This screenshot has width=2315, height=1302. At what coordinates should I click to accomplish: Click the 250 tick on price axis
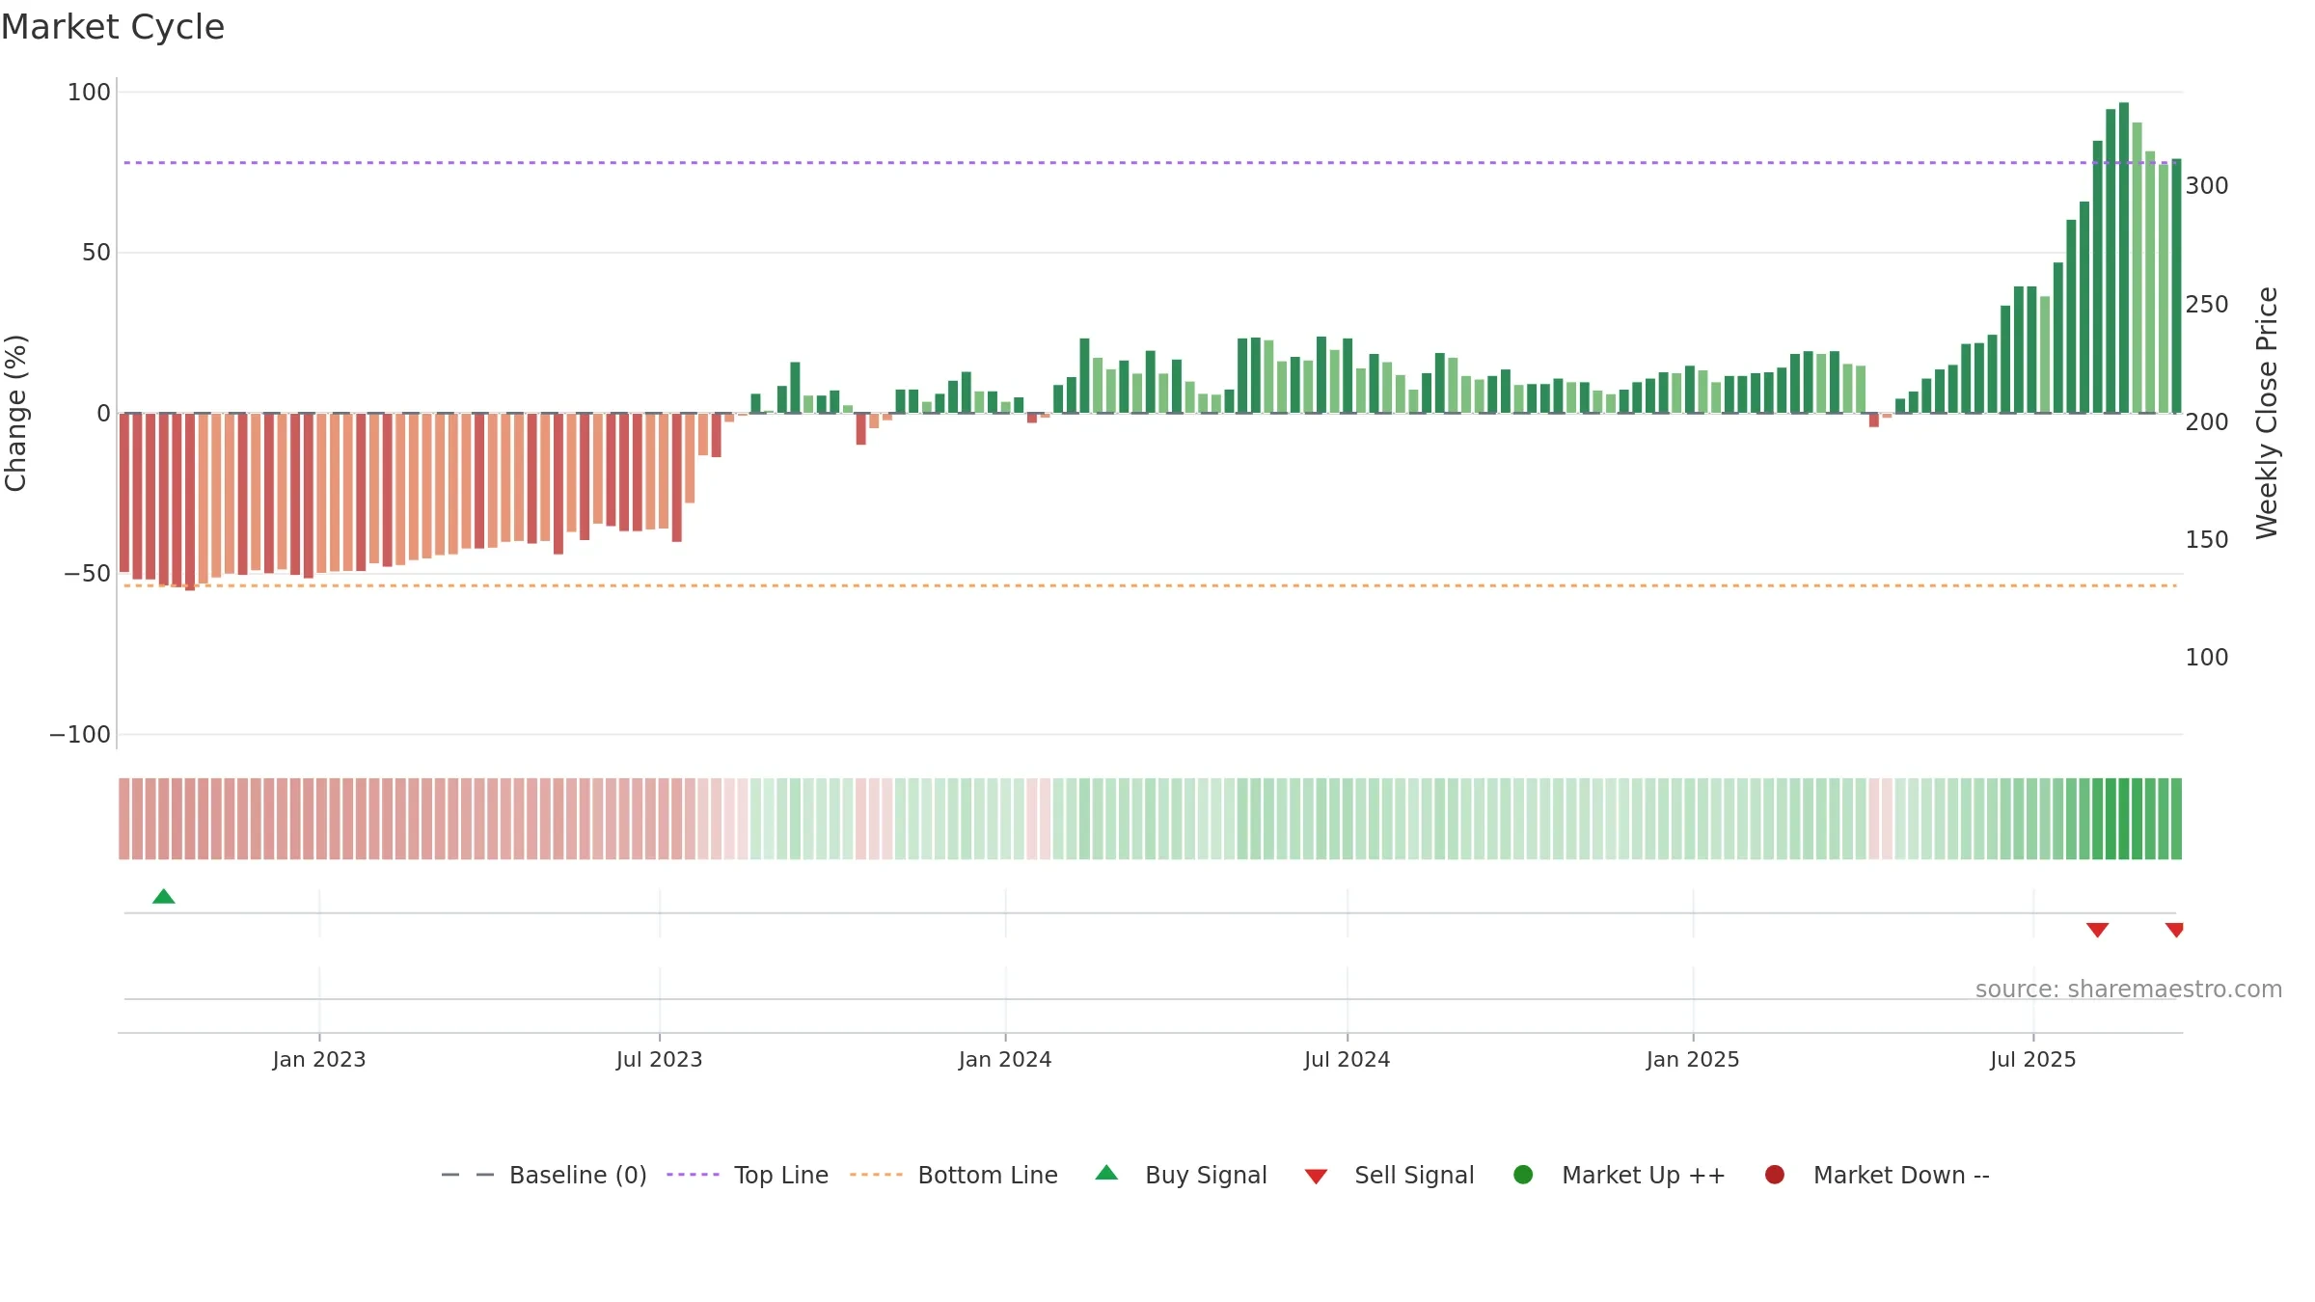tap(2207, 305)
